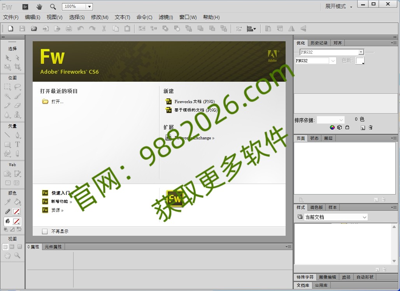Switch to the 调色板 tab
Screen dimensions: 400x291
[x=317, y=207]
